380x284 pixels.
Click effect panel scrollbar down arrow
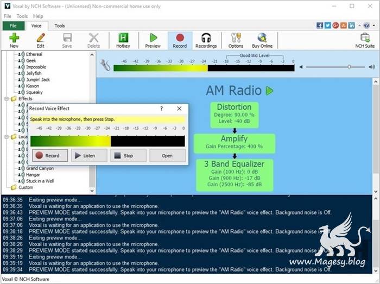tap(376, 191)
